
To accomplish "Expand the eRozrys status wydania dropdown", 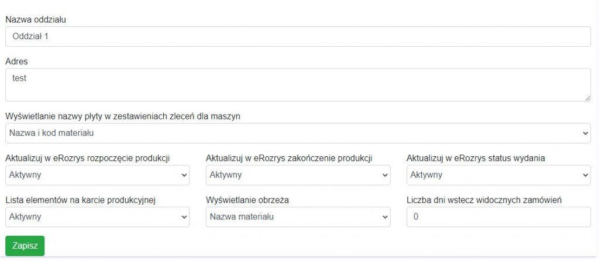I will [x=498, y=175].
